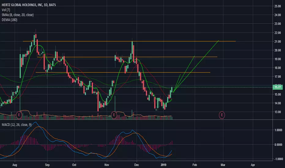Click the 2019 time axis label
Viewport: 285px width, 168px height.
click(x=164, y=165)
